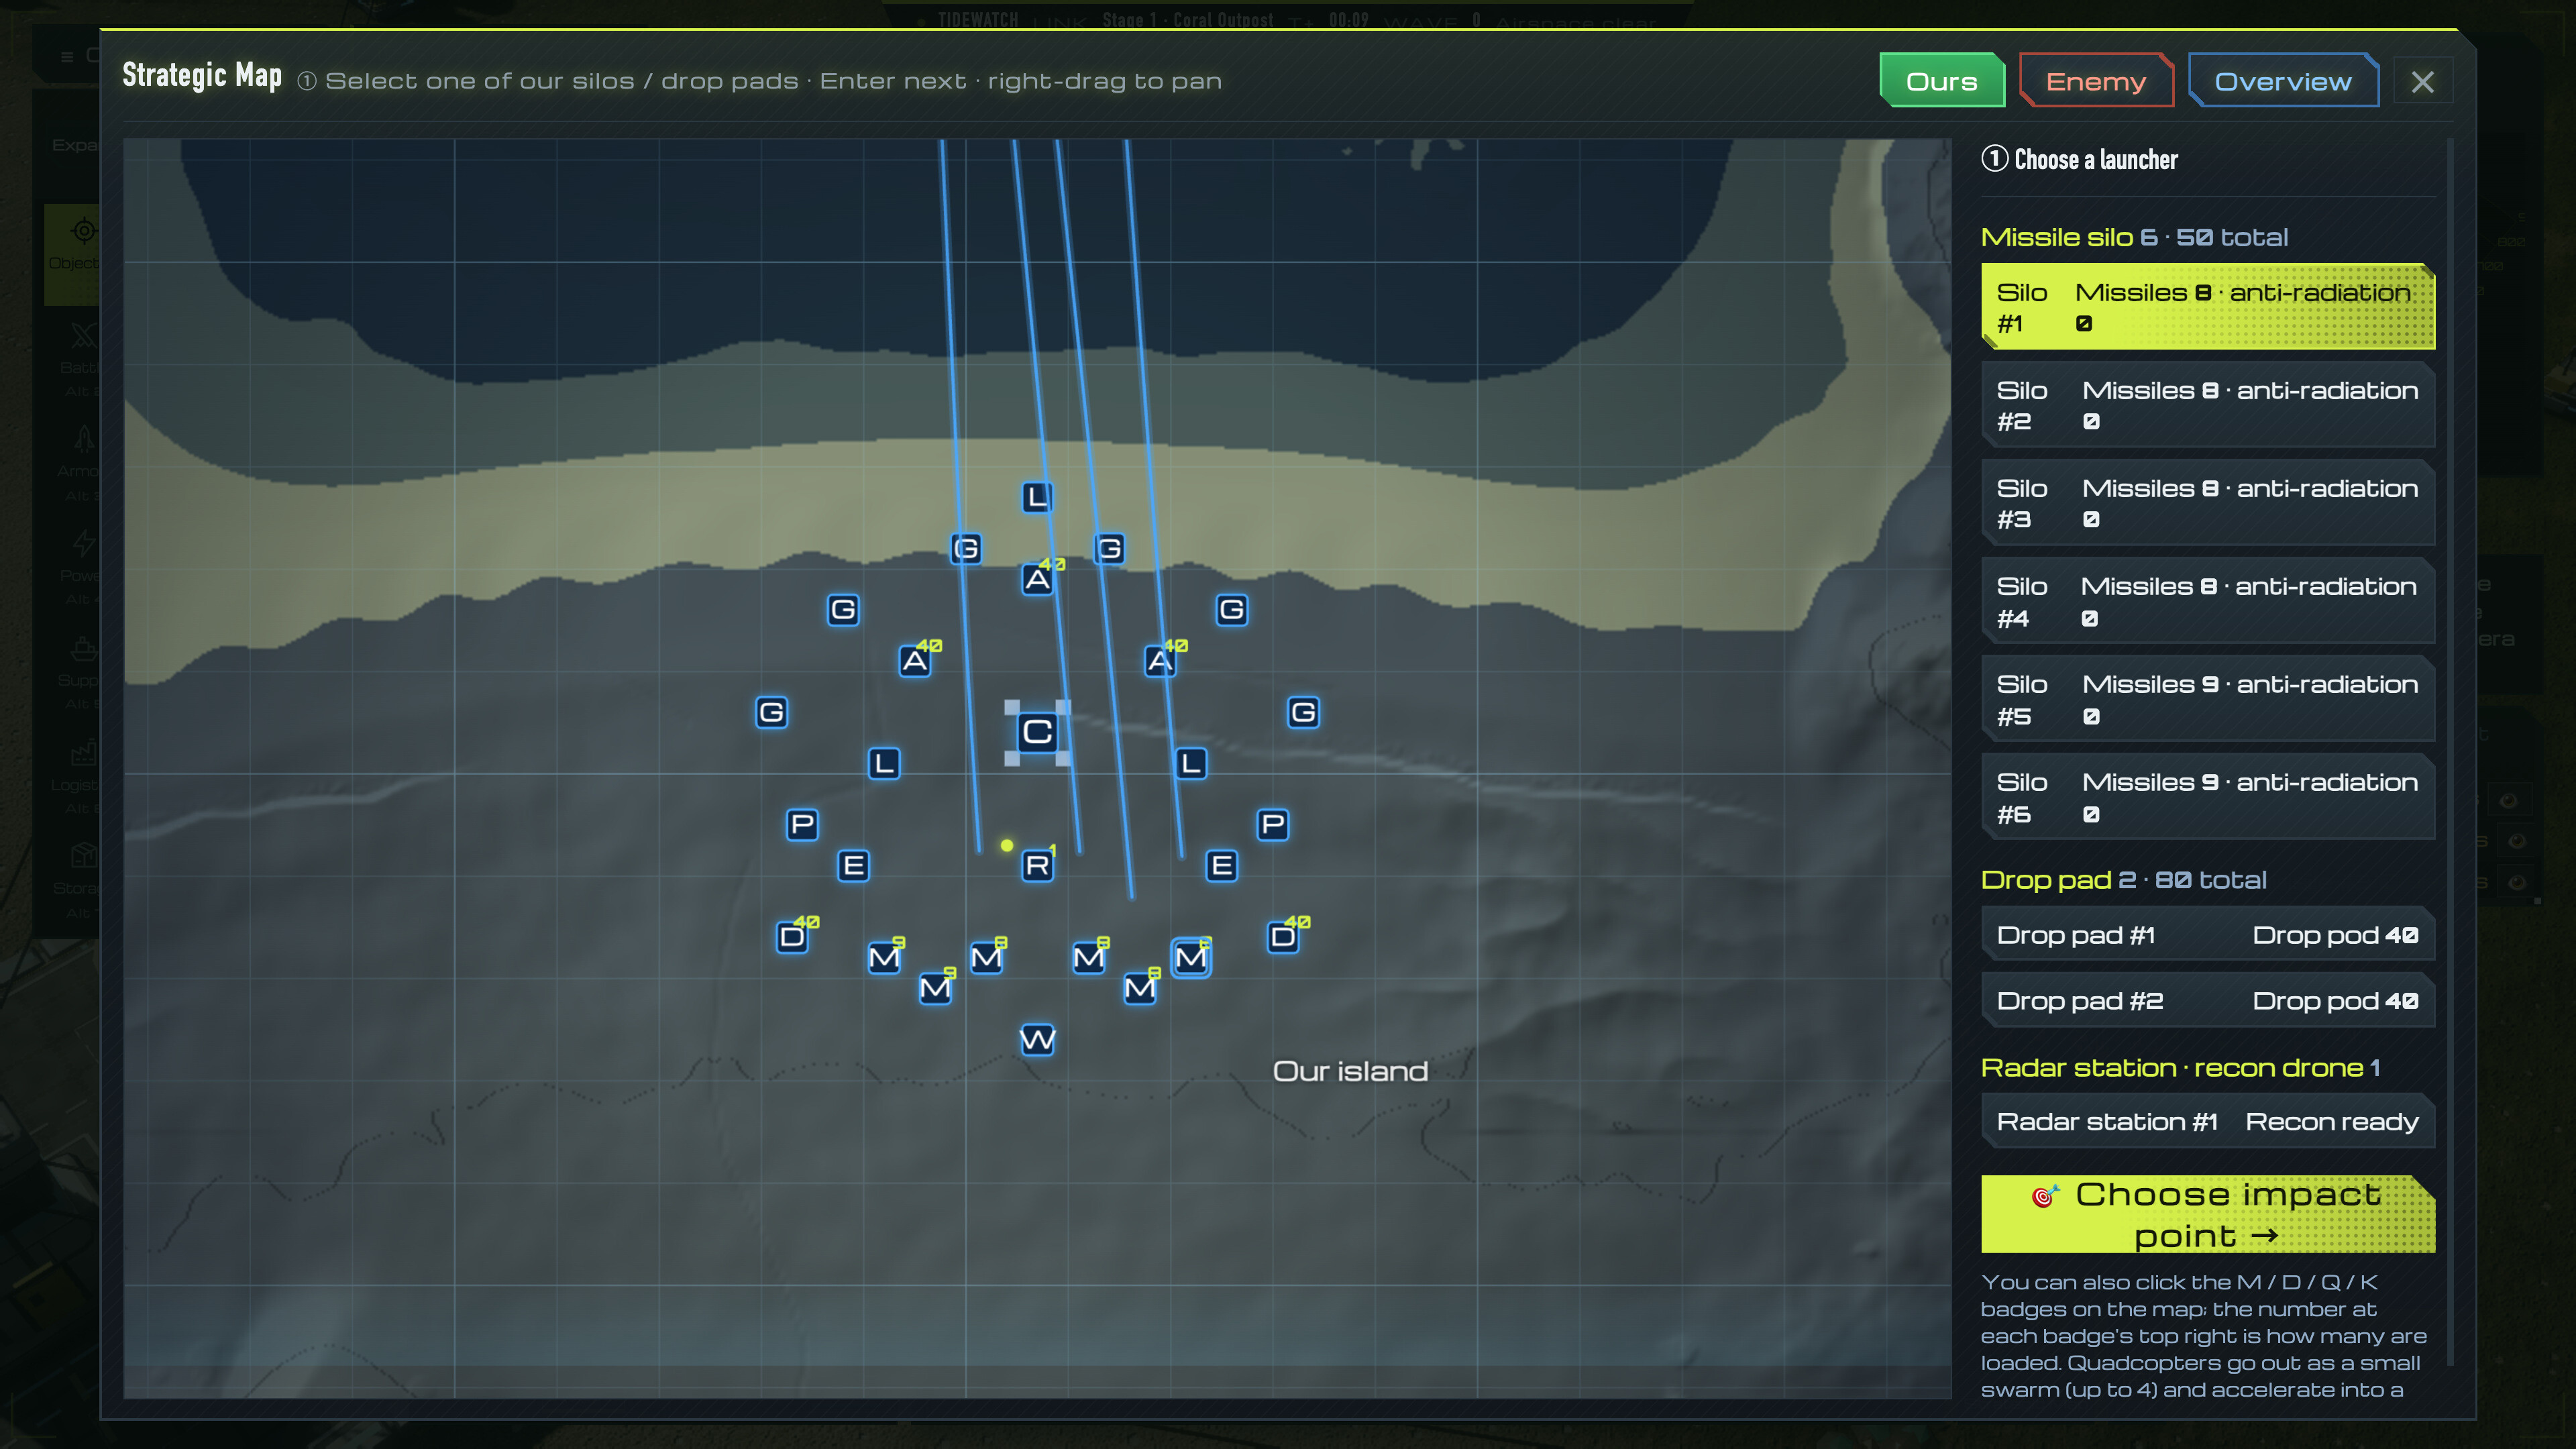This screenshot has width=2576, height=1449.
Task: Click the right D drop pad badge
Action: coord(1283,937)
